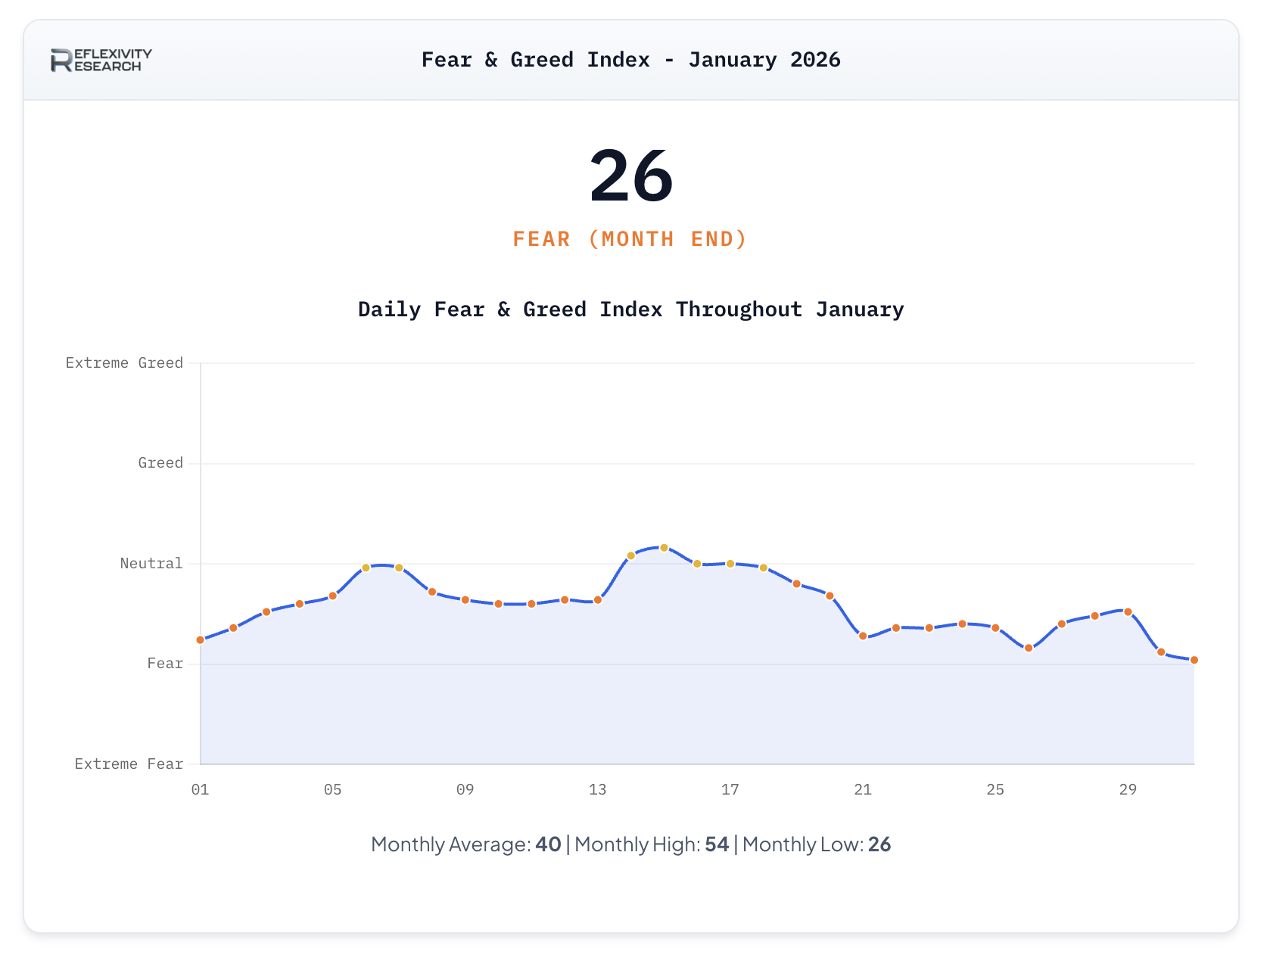Image resolution: width=1270 pixels, height=958 pixels.
Task: Click the Monthly Average 40 statistic
Action: click(466, 844)
